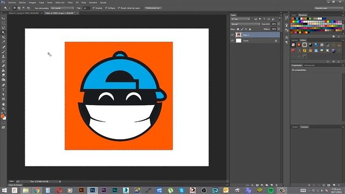Image resolution: width=345 pixels, height=194 pixels.
Task: Click background white color swatch
Action: [x=5, y=119]
